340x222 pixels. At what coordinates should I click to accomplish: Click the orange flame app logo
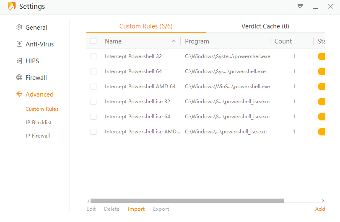[12, 7]
